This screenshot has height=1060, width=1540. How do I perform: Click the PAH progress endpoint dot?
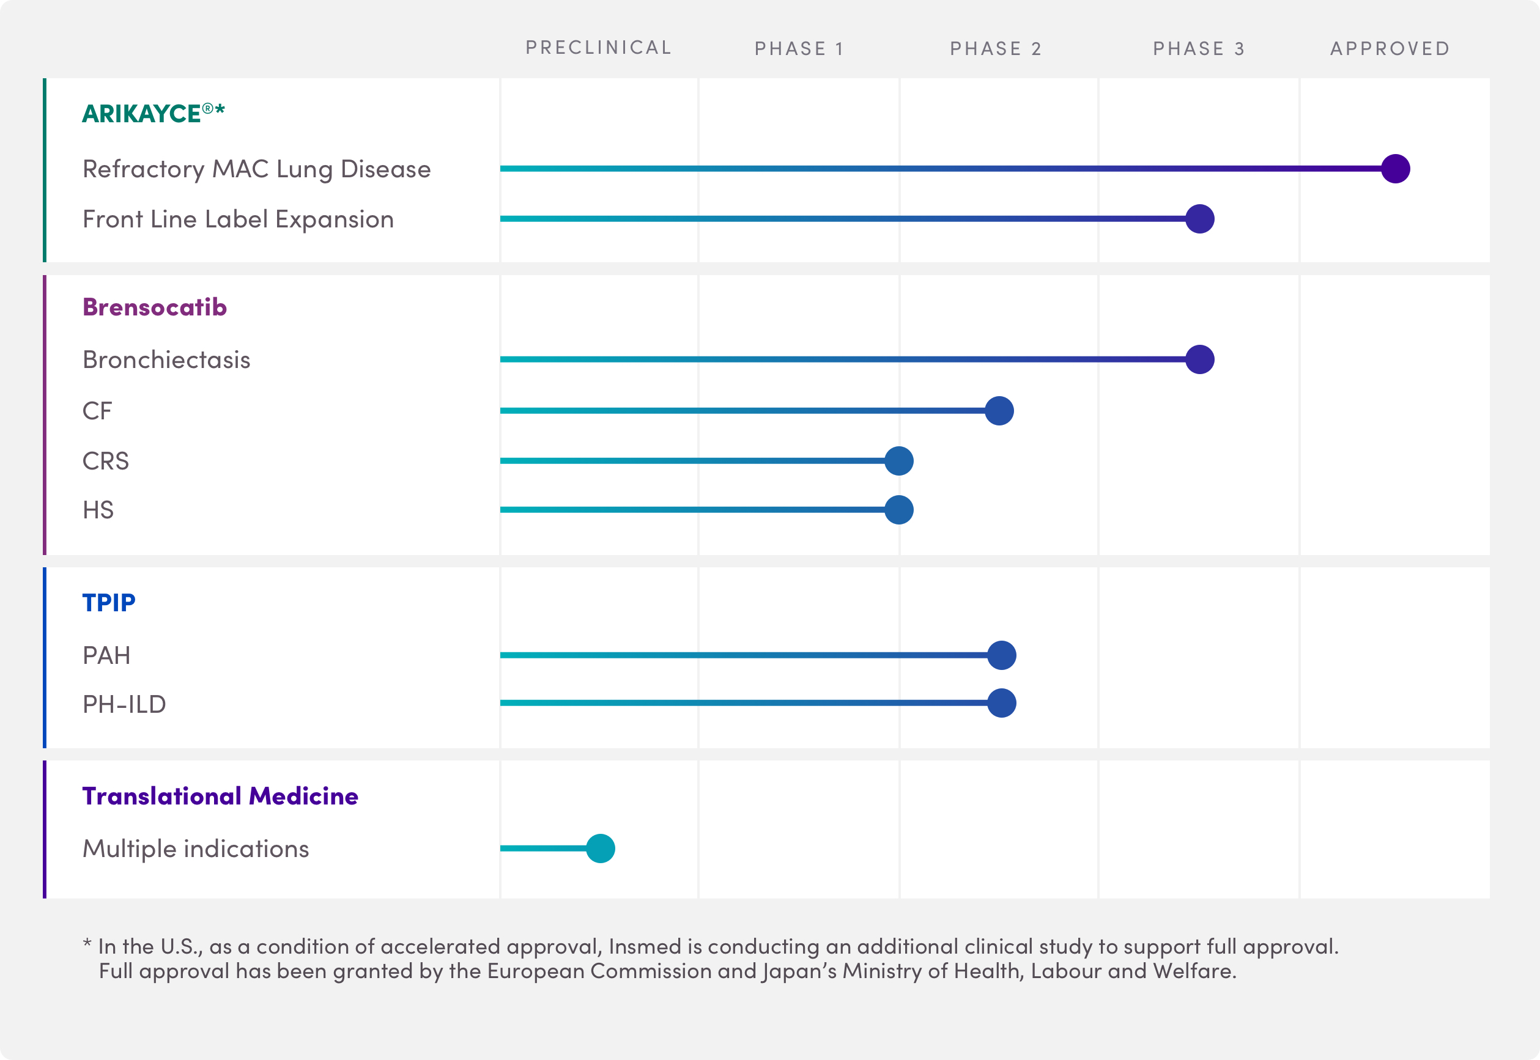1001,655
